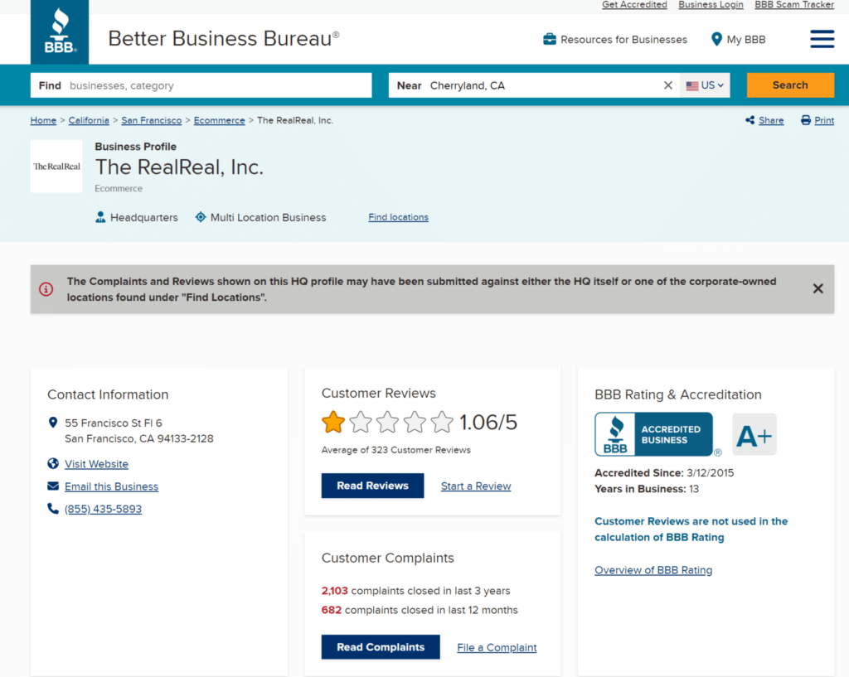Click the A+ rating badge
The image size is (849, 677).
click(754, 434)
